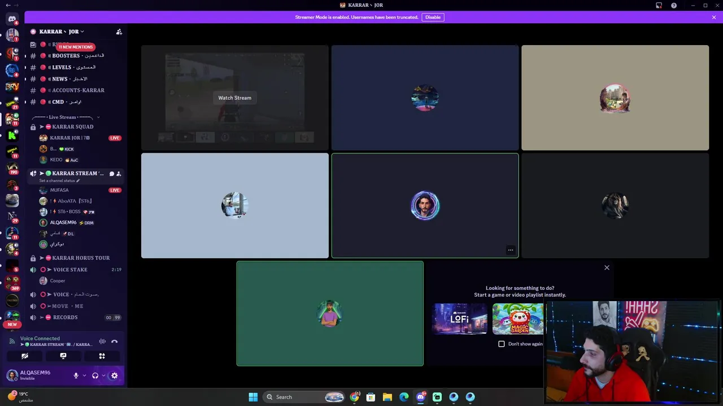
Task: Open the green K server icon
Action: [12, 135]
